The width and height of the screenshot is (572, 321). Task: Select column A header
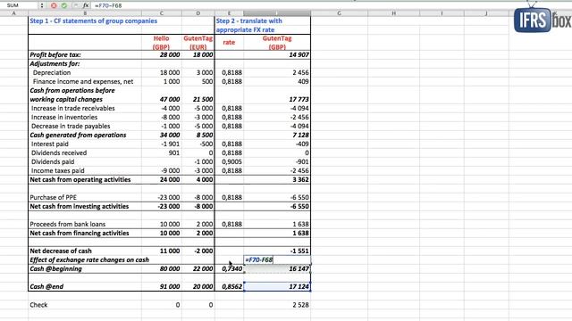(14, 13)
